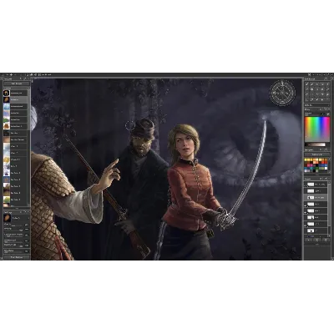The width and height of the screenshot is (334, 334).
Task: Select the round blob tool, second row, second column
Action: tap(312, 89)
